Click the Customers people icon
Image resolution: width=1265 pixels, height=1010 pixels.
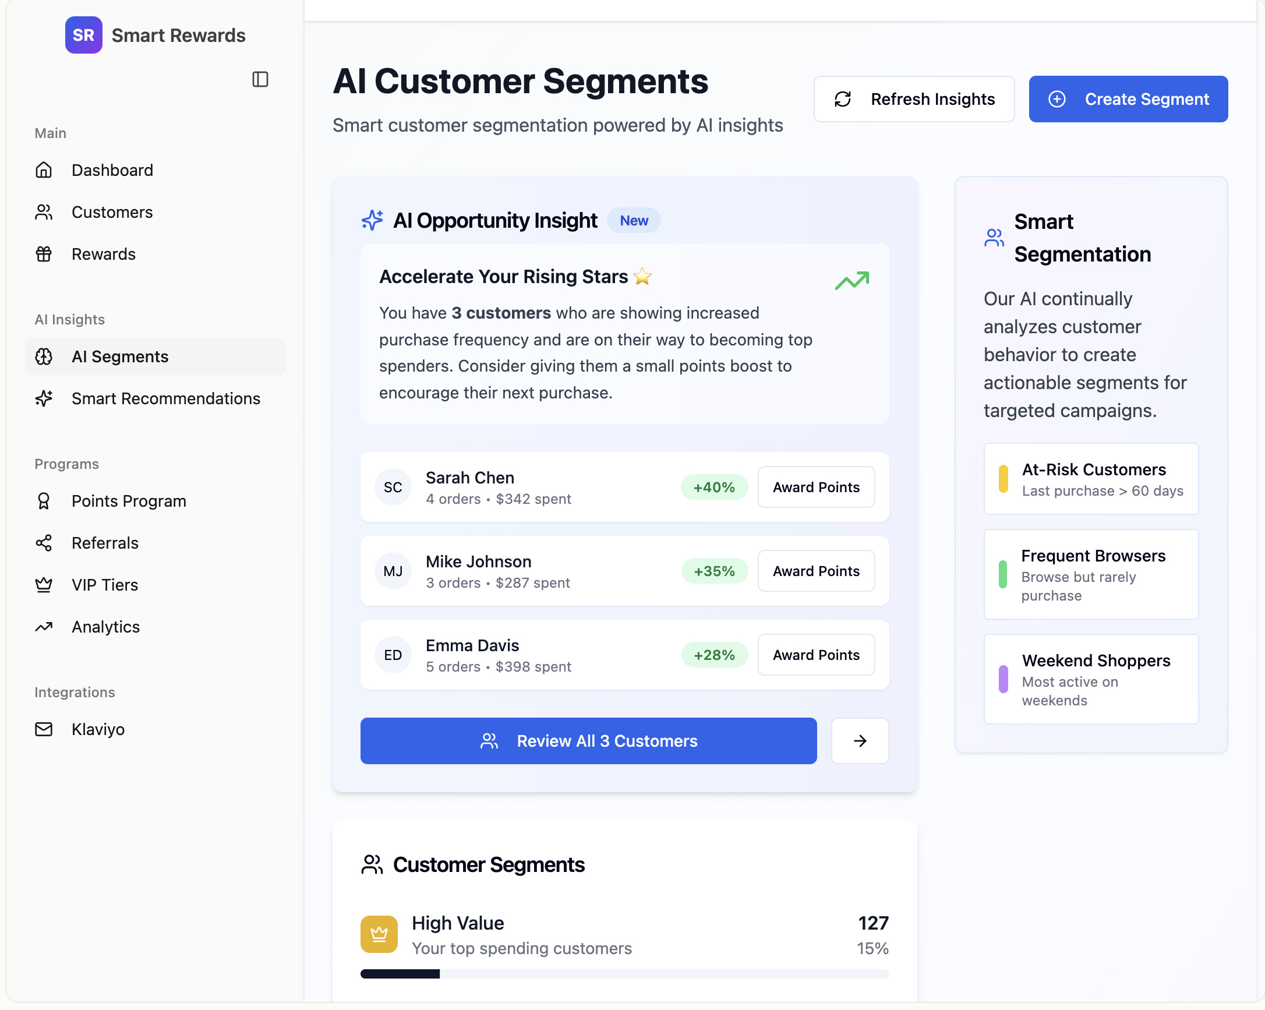point(44,213)
